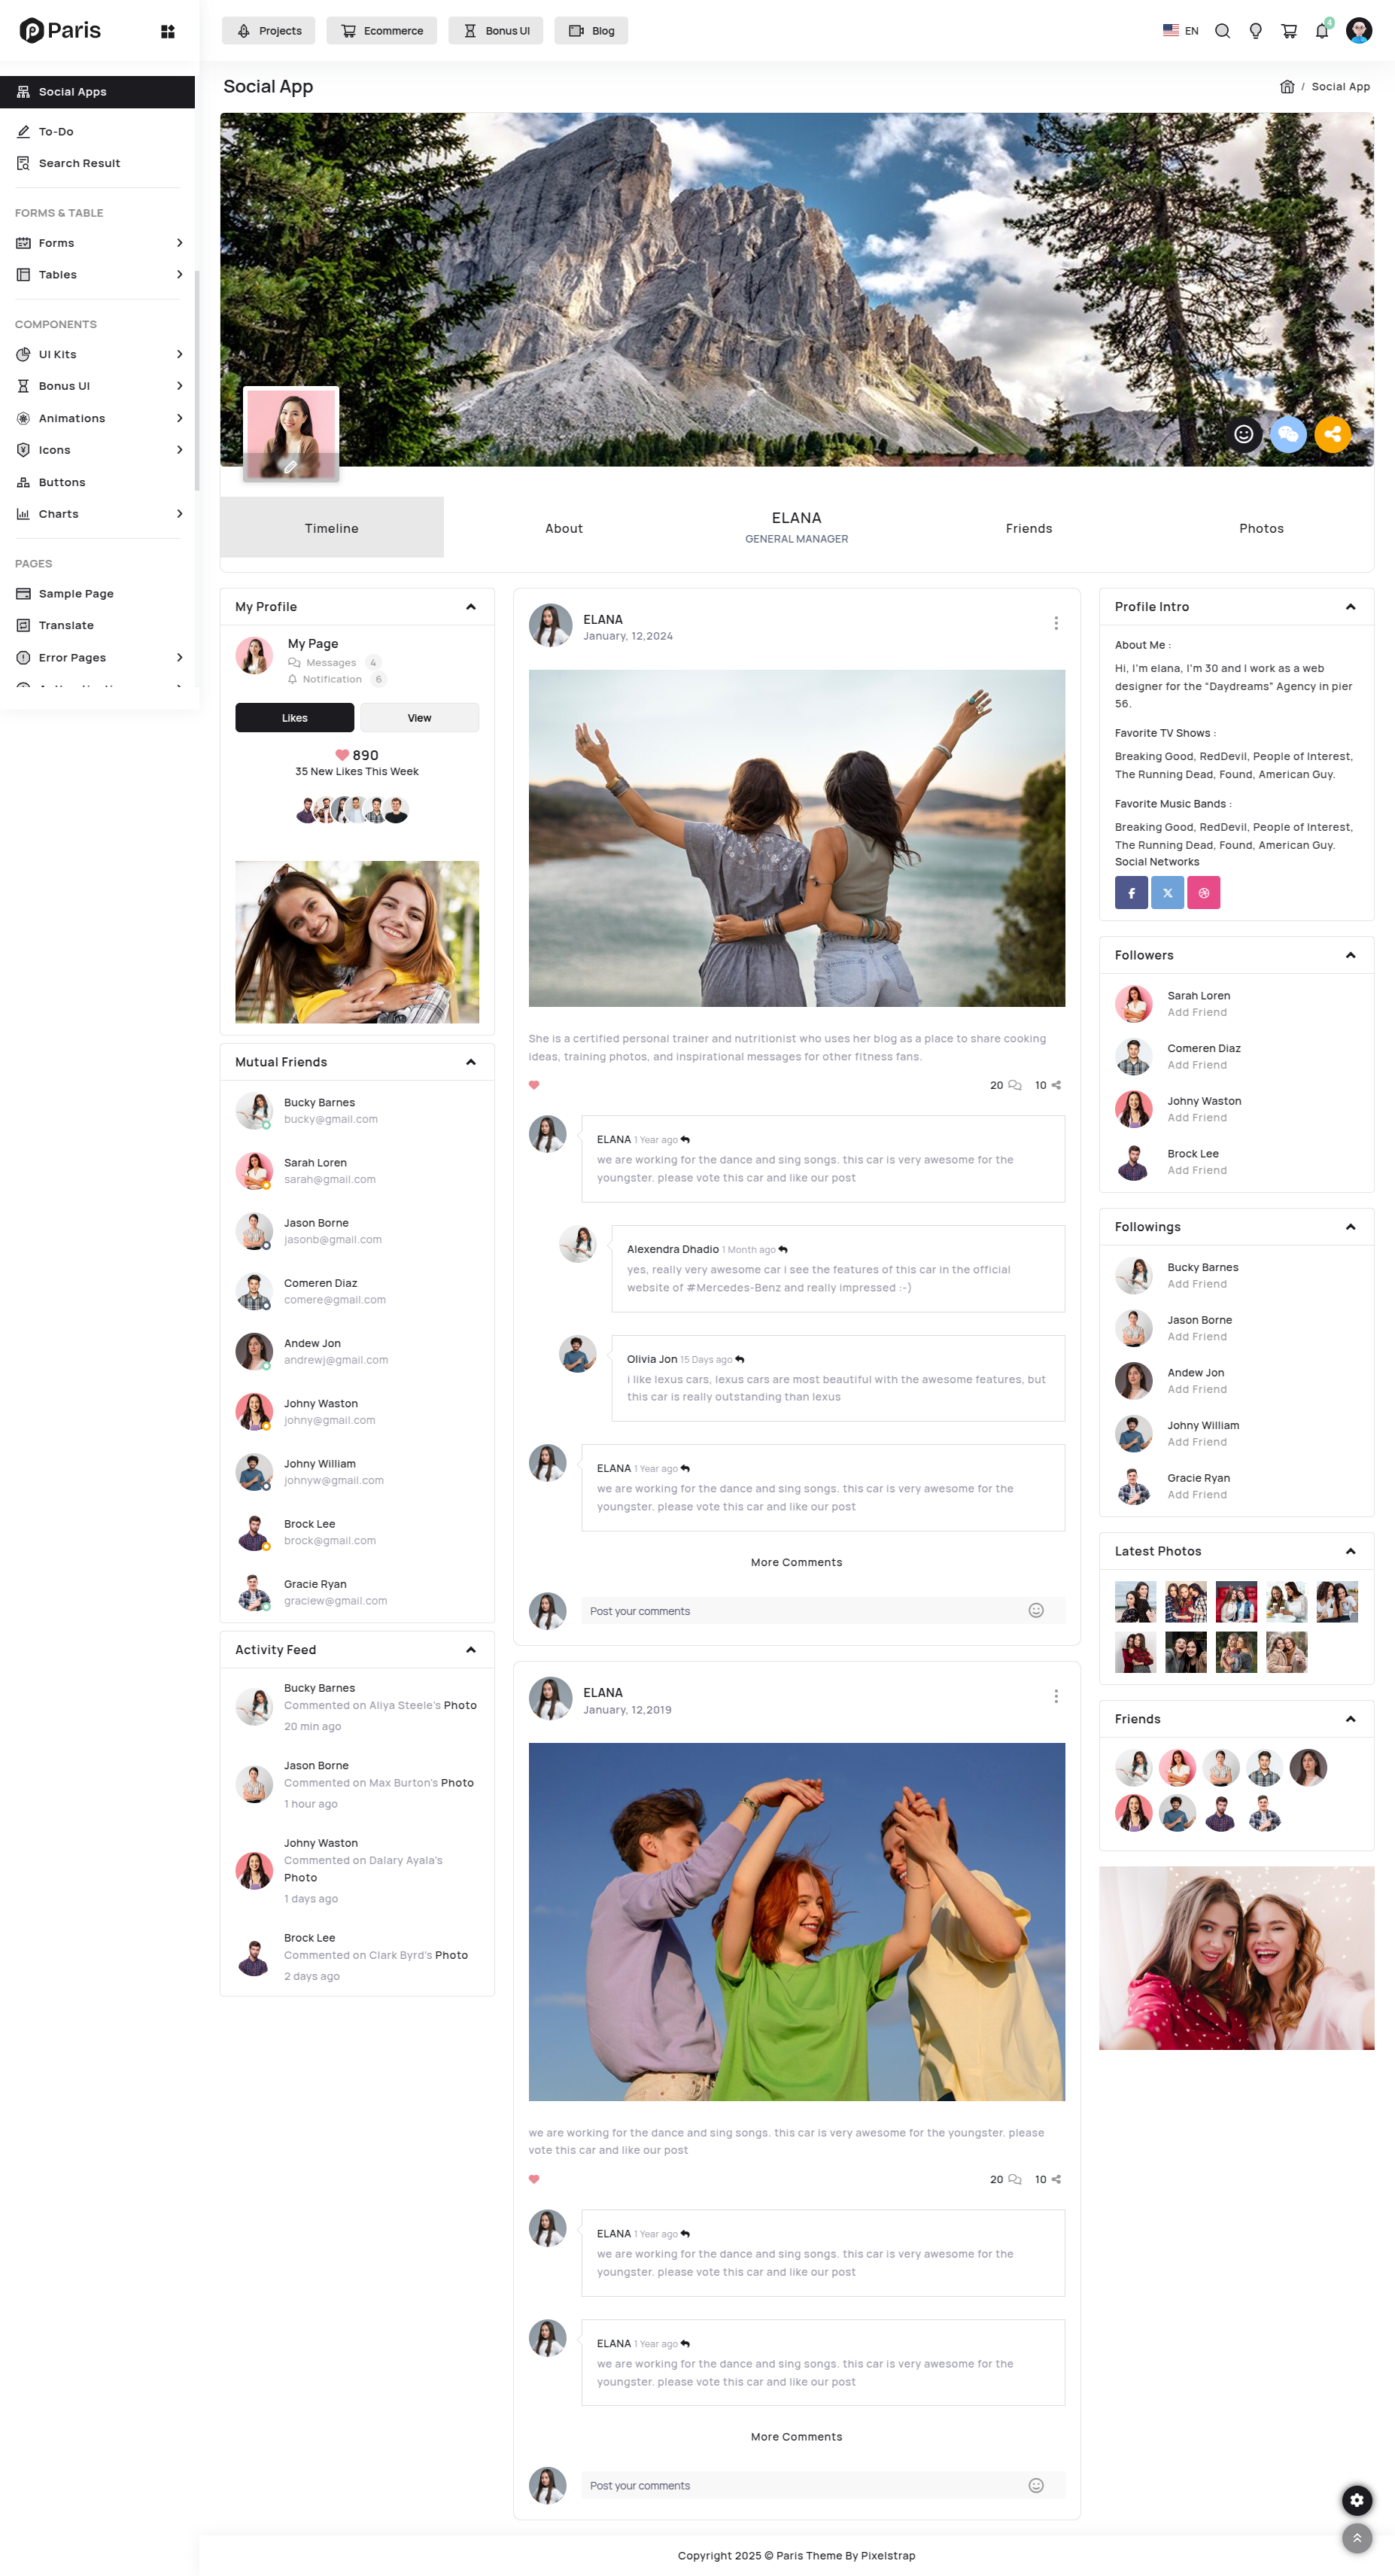
Task: Click the post options three-dot icon
Action: coord(1056,622)
